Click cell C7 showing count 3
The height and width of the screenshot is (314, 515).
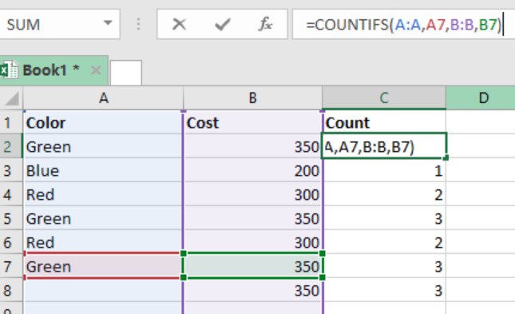pyautogui.click(x=385, y=267)
